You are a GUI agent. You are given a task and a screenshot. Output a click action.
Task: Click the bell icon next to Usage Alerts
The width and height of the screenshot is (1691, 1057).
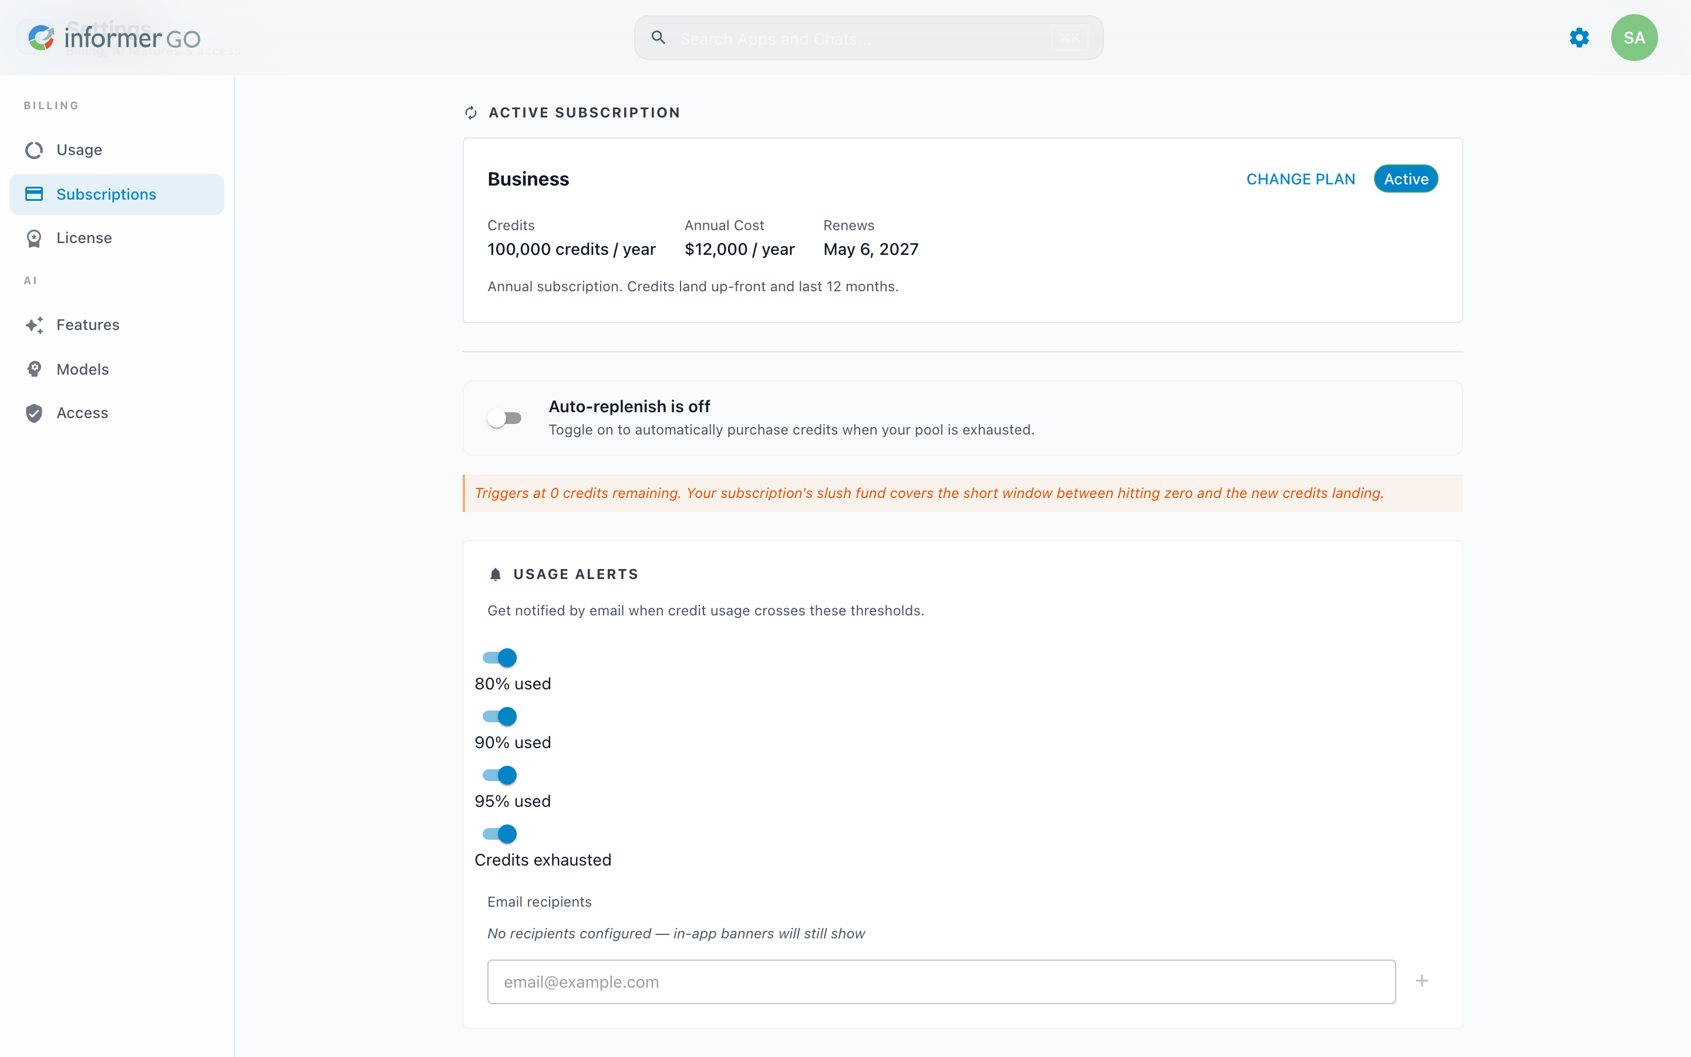point(496,574)
